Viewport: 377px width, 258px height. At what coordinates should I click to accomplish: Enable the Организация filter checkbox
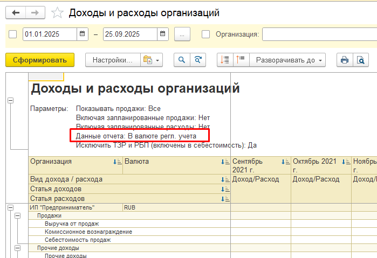point(205,34)
